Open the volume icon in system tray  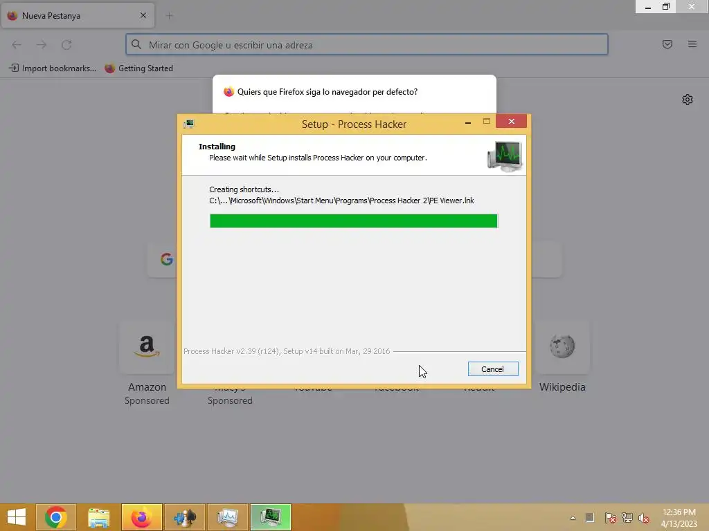point(644,518)
